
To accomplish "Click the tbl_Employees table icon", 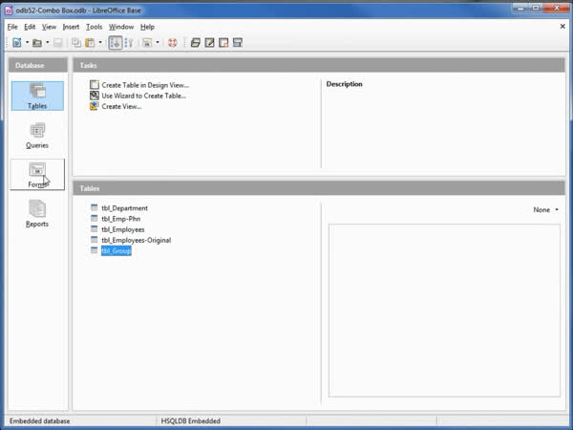I will [x=95, y=229].
